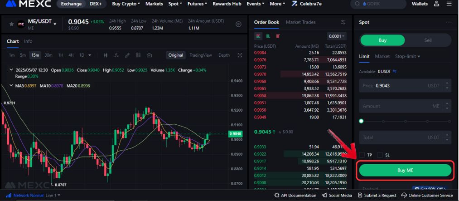Screen dimensions: 459x201
Task: Enable the SL checkbox
Action: click(380, 155)
